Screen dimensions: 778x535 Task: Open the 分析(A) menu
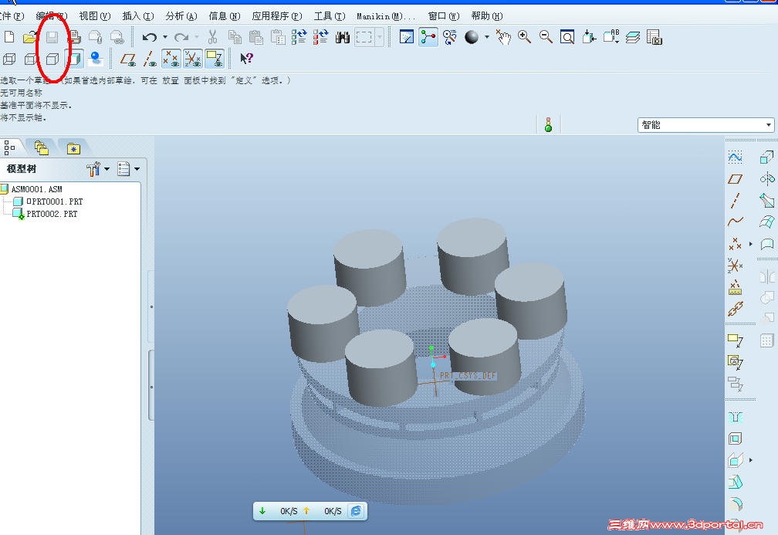tap(181, 16)
